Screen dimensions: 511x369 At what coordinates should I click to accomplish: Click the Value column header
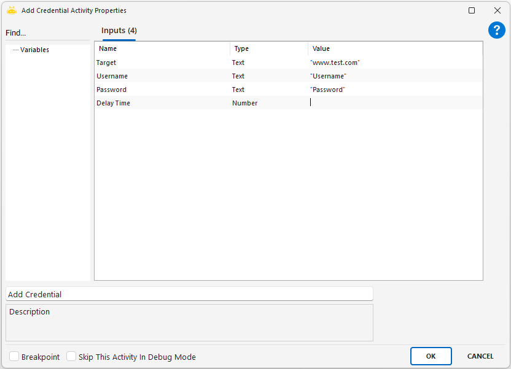click(x=394, y=48)
